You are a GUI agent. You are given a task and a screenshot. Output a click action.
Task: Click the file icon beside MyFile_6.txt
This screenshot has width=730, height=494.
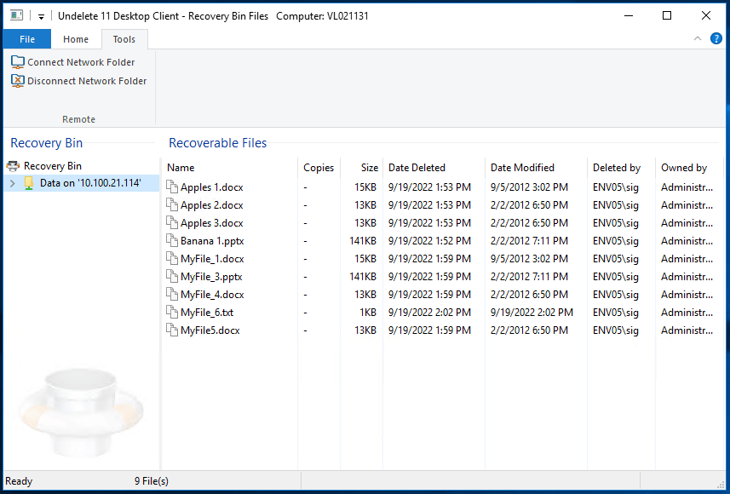click(170, 312)
